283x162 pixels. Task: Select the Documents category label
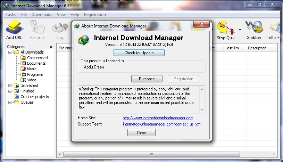(x=36, y=63)
